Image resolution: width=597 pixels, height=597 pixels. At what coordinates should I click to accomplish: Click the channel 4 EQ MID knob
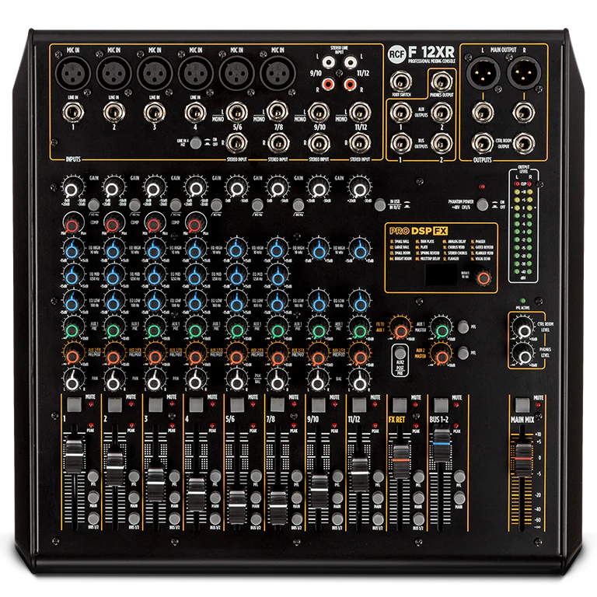pos(195,277)
